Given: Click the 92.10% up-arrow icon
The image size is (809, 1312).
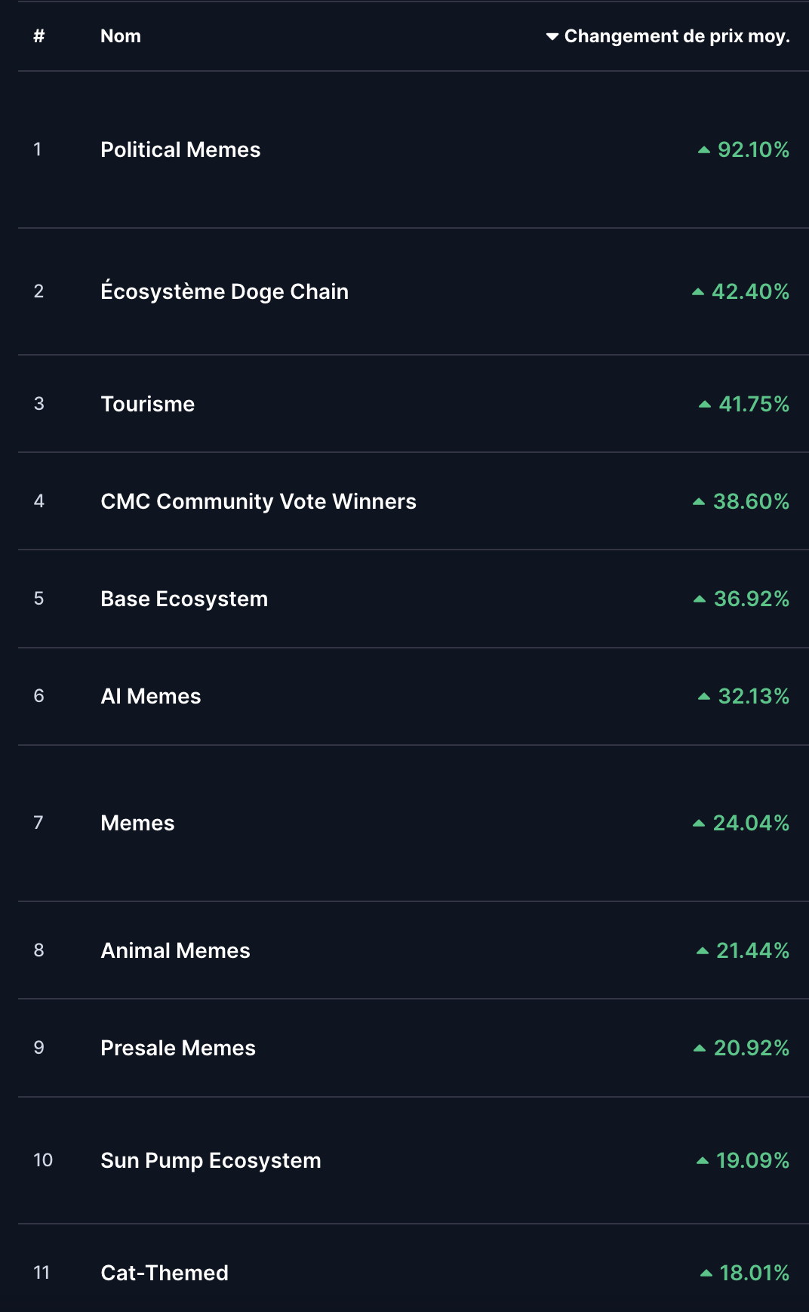Looking at the screenshot, I should pyautogui.click(x=704, y=150).
